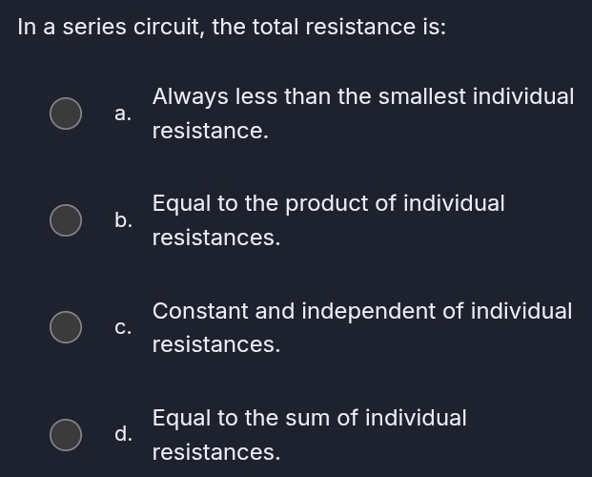Viewport: 592px width, 477px height.
Task: Click the letter label 'a.'
Action: point(122,114)
